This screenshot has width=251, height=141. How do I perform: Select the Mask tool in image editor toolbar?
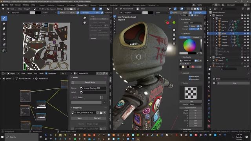pyautogui.click(x=4, y=44)
